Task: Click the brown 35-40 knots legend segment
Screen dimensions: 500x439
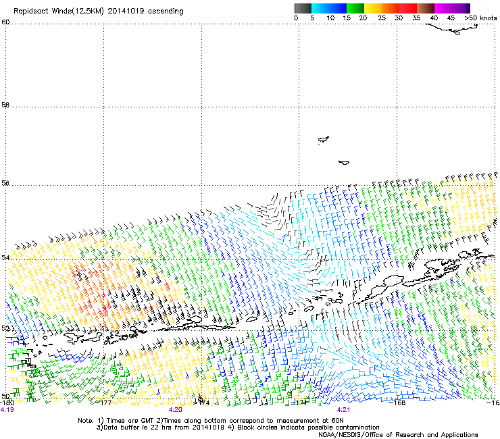Action: pos(426,8)
